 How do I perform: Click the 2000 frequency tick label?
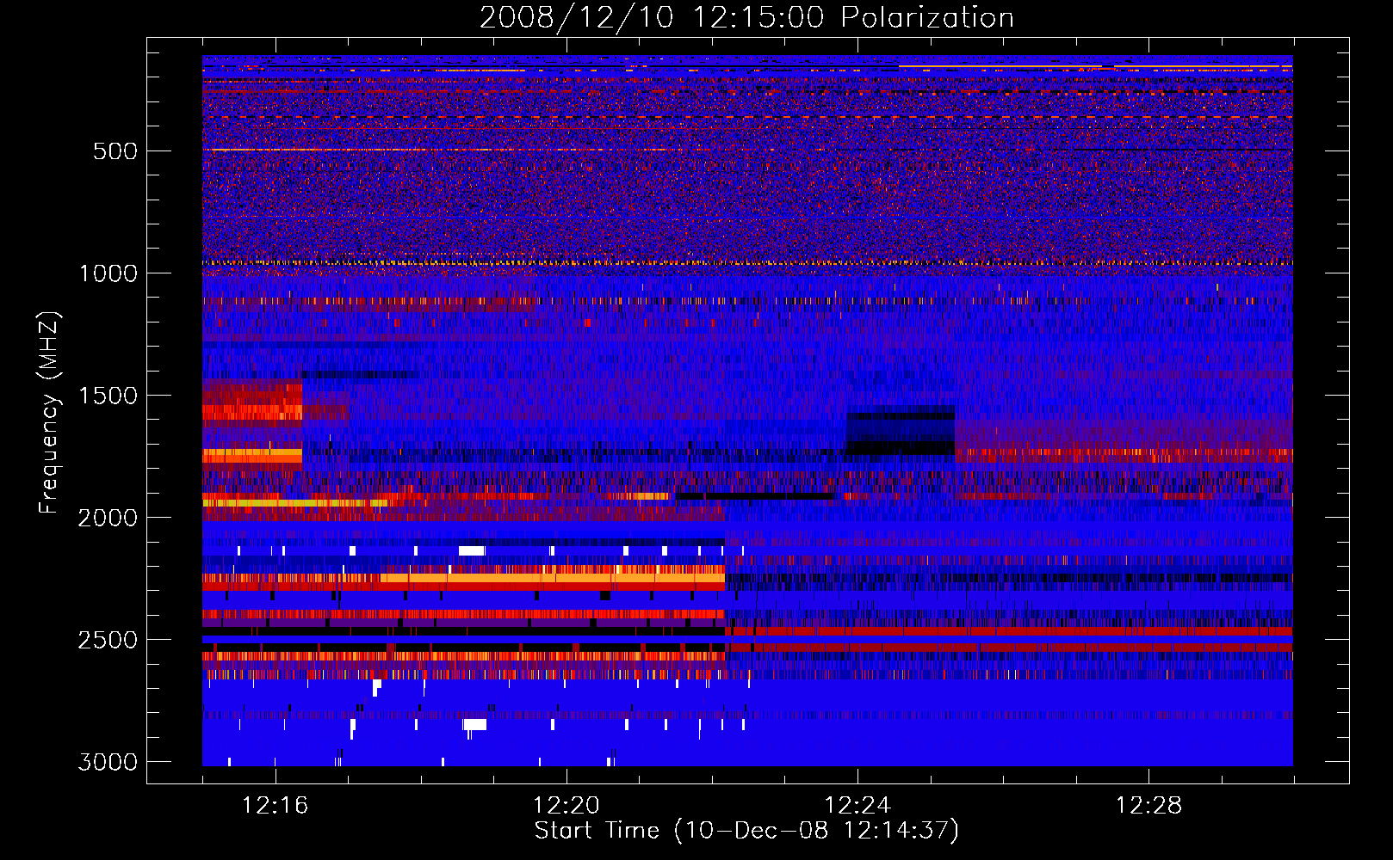tap(108, 518)
